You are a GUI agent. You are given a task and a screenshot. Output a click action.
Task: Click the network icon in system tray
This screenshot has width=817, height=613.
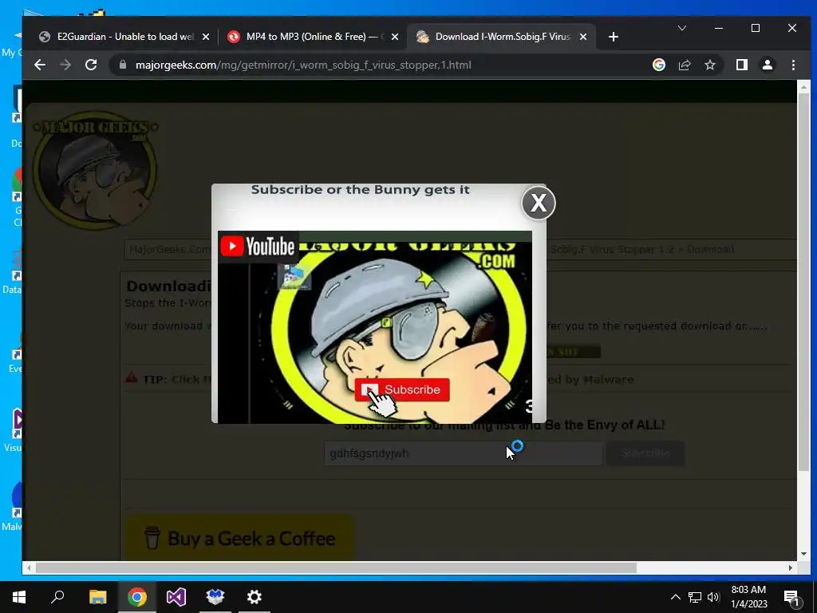tap(695, 597)
